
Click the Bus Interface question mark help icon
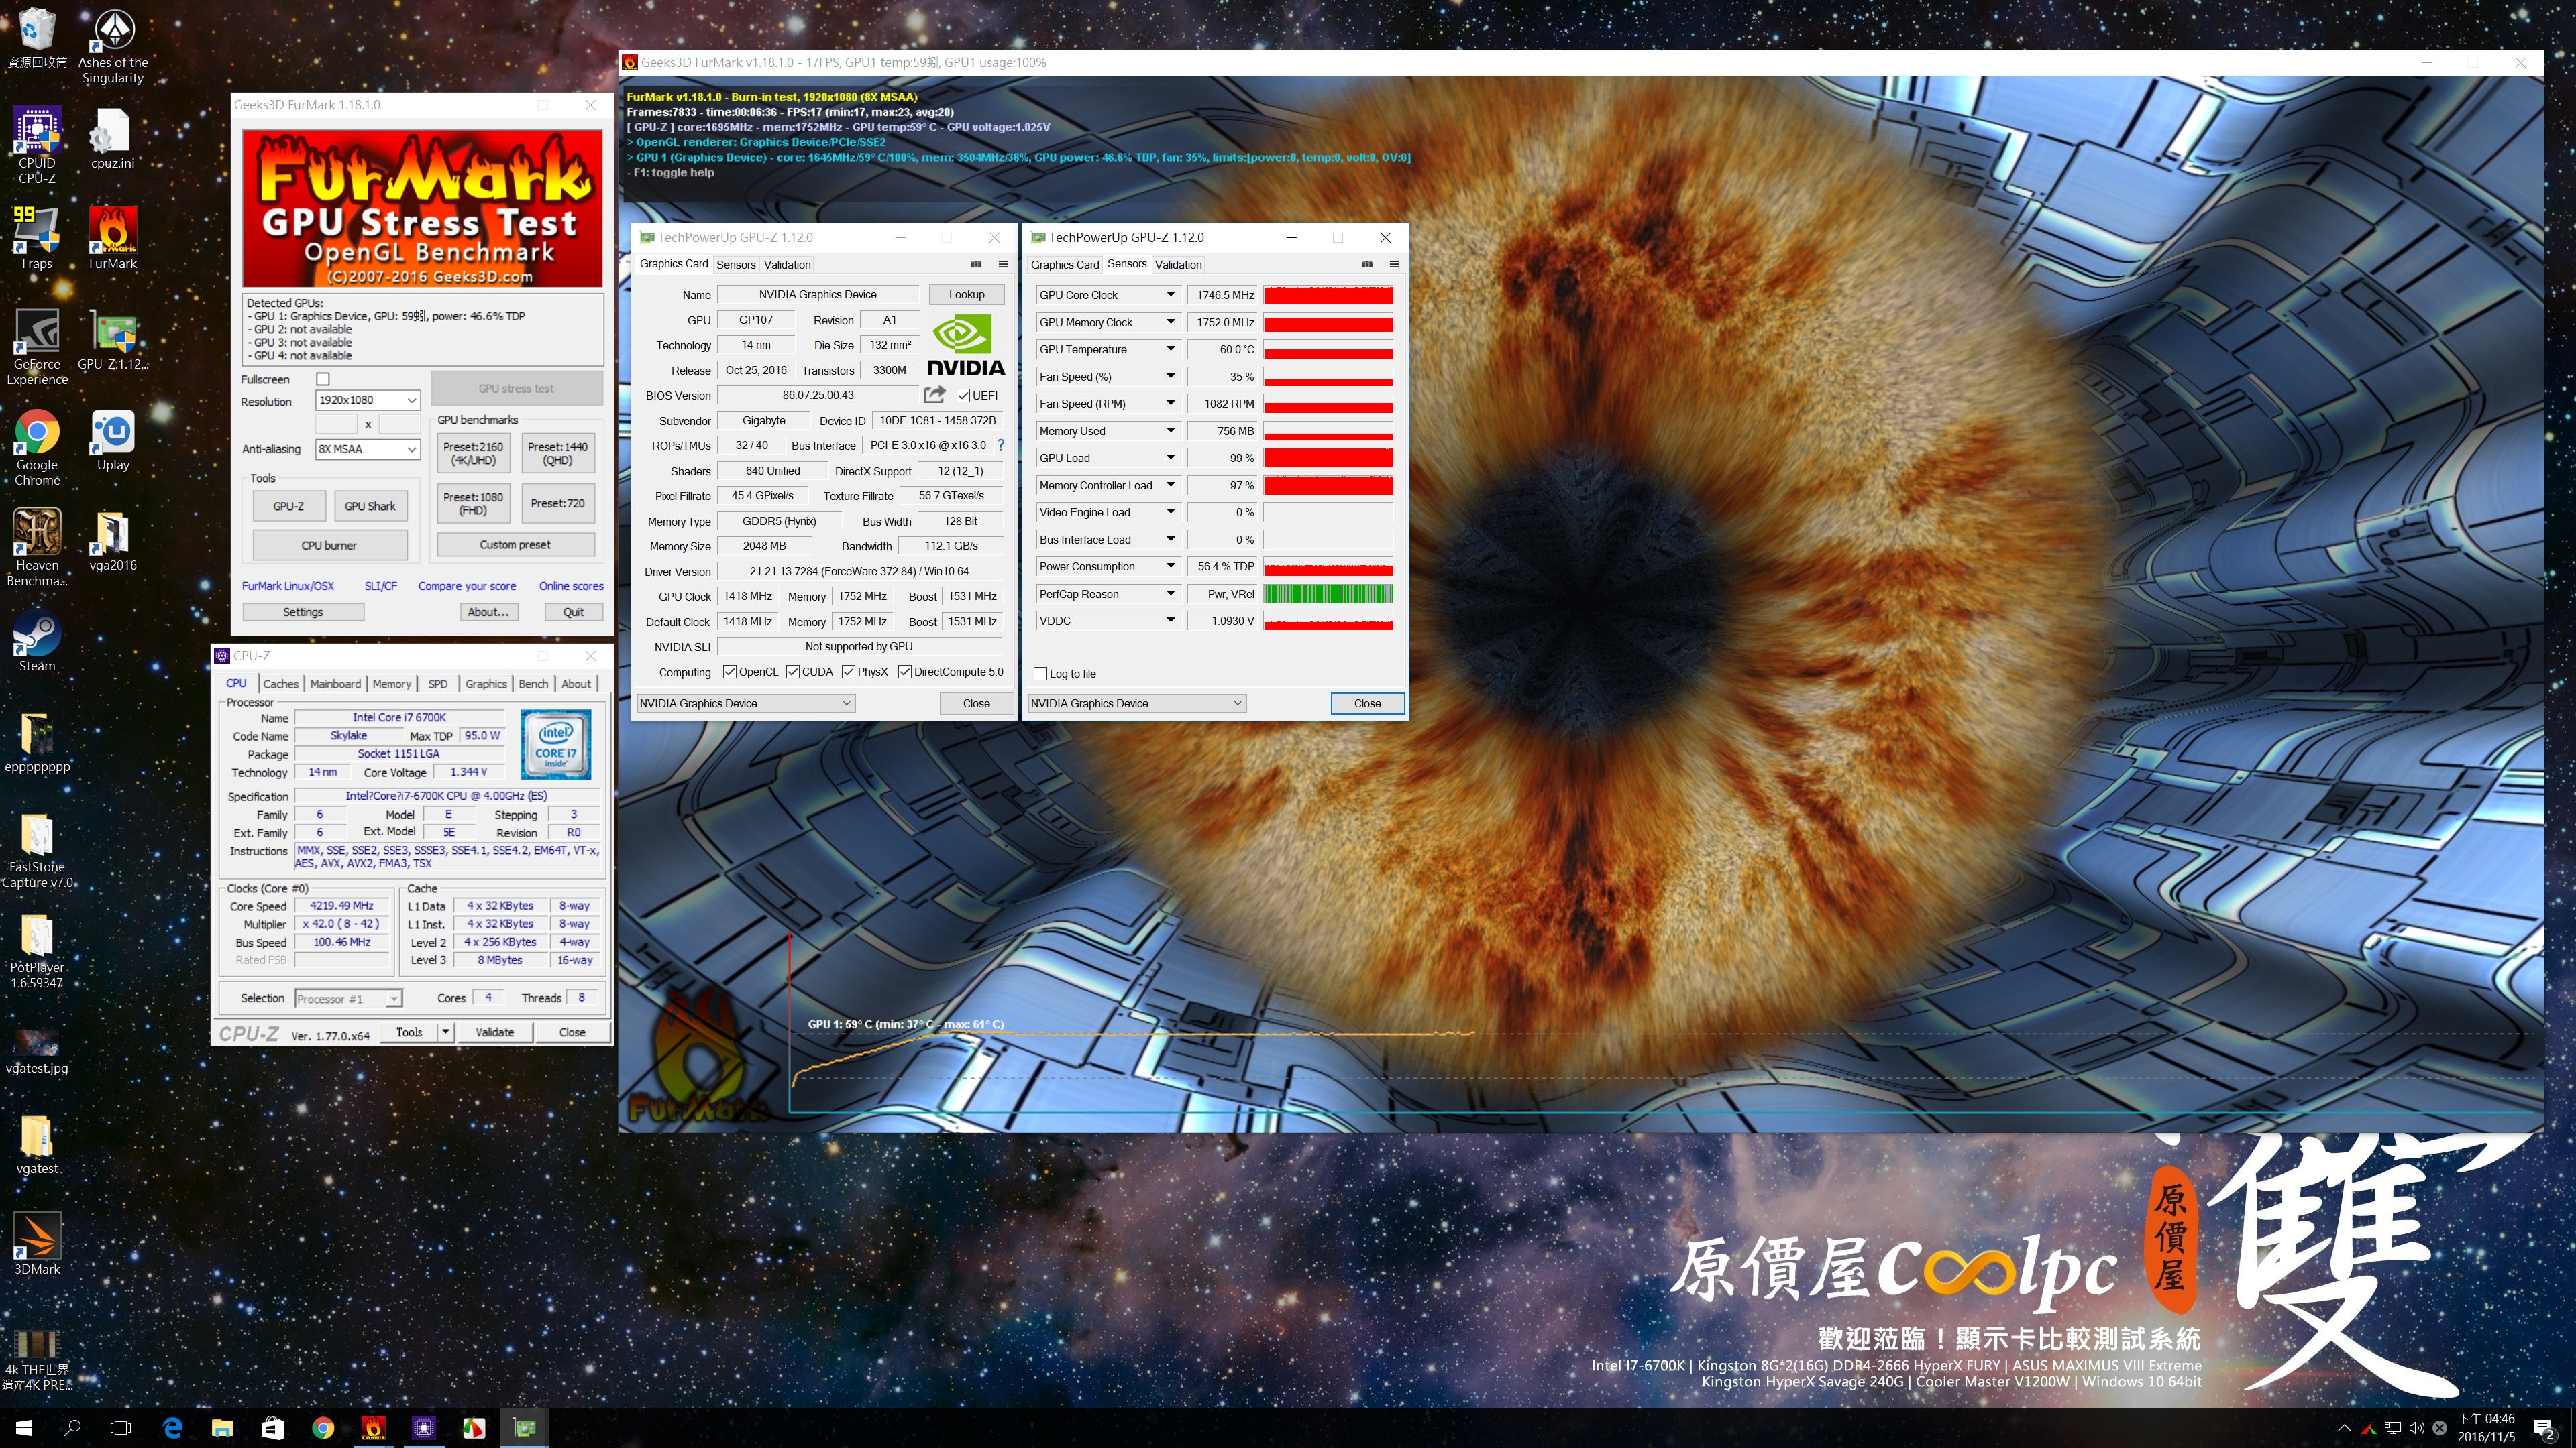coord(1000,446)
